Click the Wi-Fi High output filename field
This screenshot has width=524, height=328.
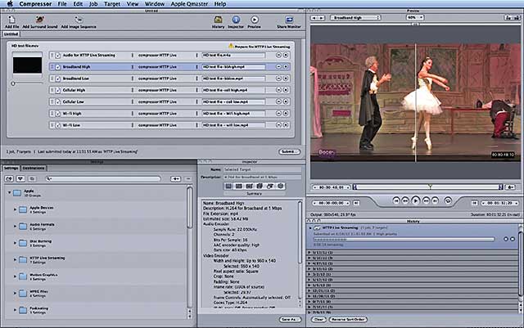point(233,114)
